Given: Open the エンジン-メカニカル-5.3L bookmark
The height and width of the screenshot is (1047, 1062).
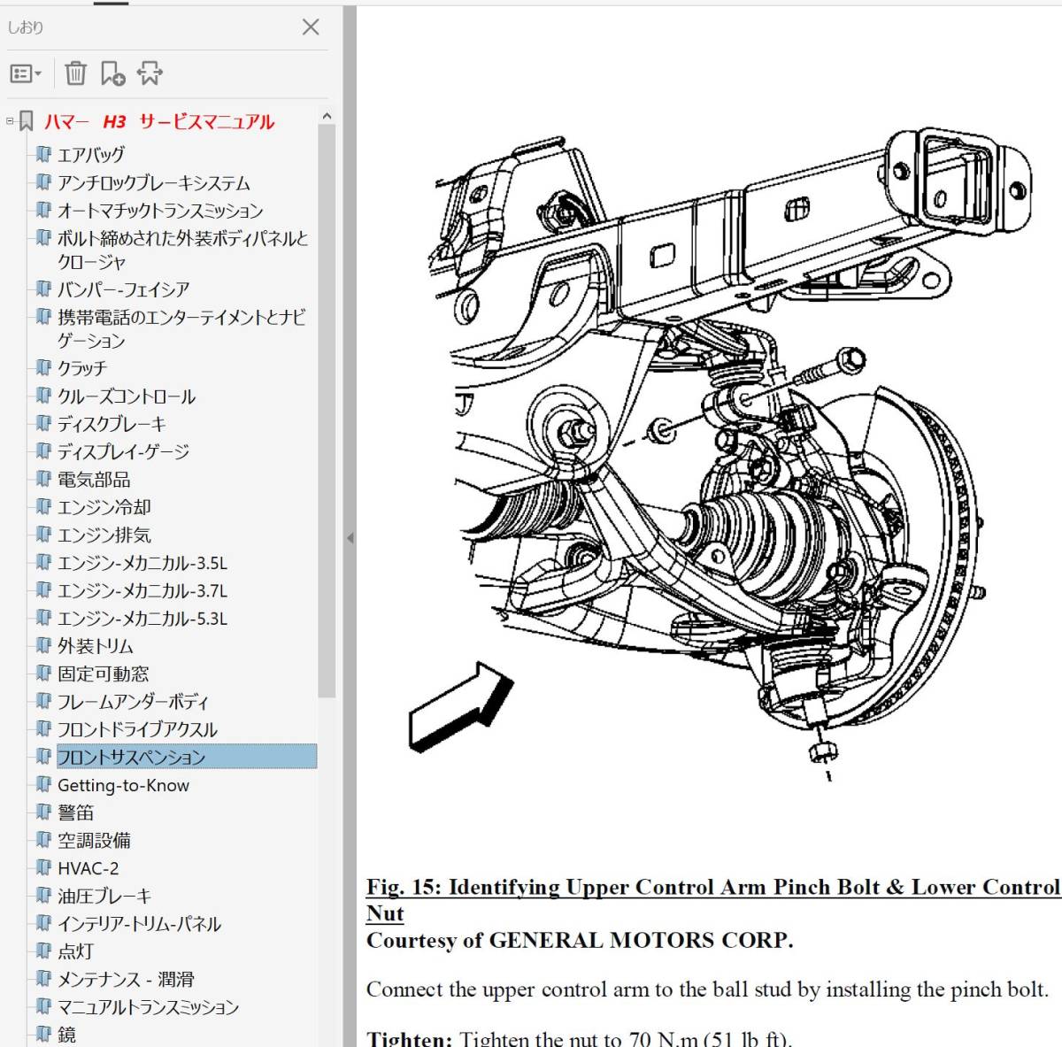Looking at the screenshot, I should (142, 618).
